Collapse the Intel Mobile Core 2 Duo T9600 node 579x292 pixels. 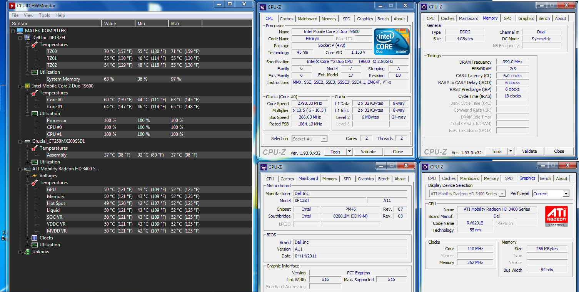click(20, 86)
